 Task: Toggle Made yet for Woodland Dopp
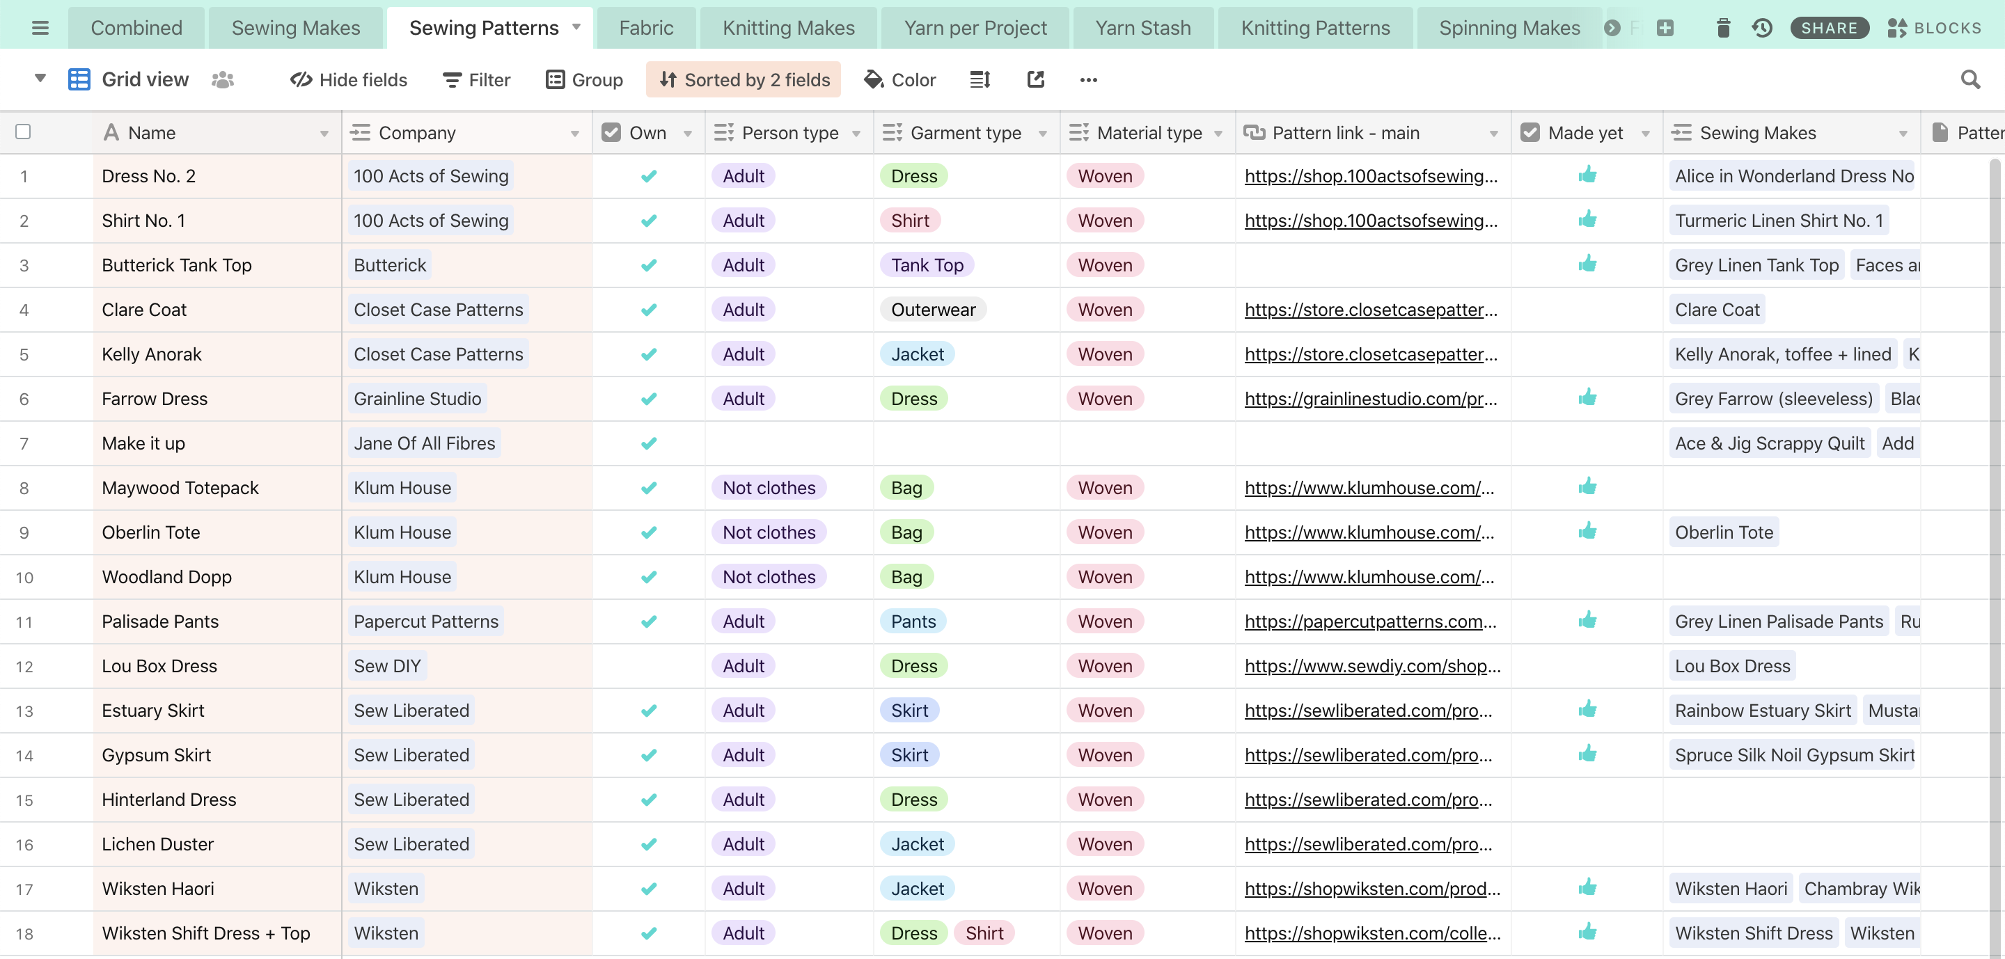click(x=1587, y=577)
